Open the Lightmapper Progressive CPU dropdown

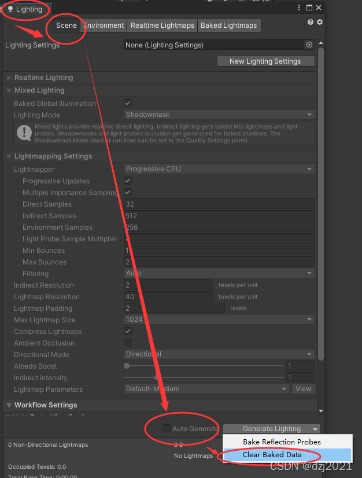point(219,169)
